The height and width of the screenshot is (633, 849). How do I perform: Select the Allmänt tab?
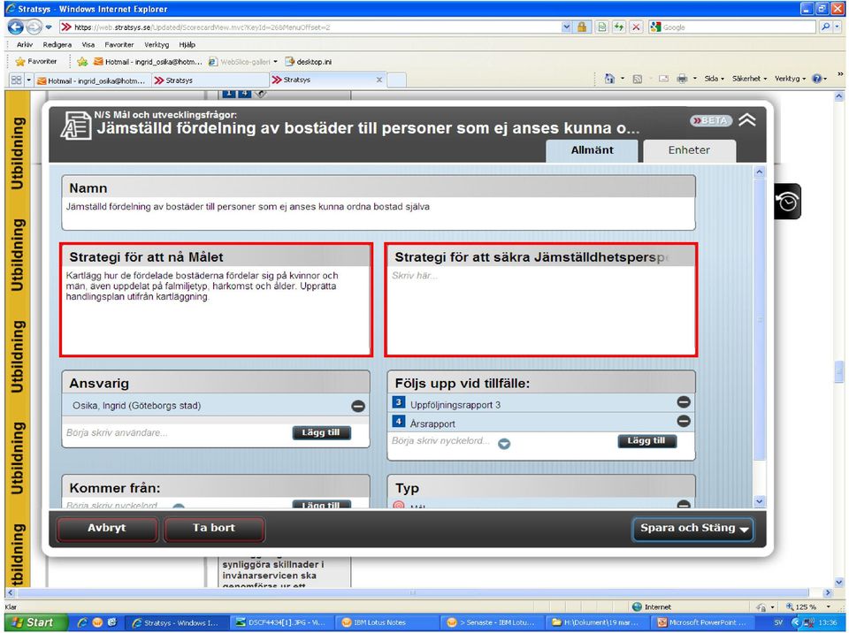tap(592, 150)
